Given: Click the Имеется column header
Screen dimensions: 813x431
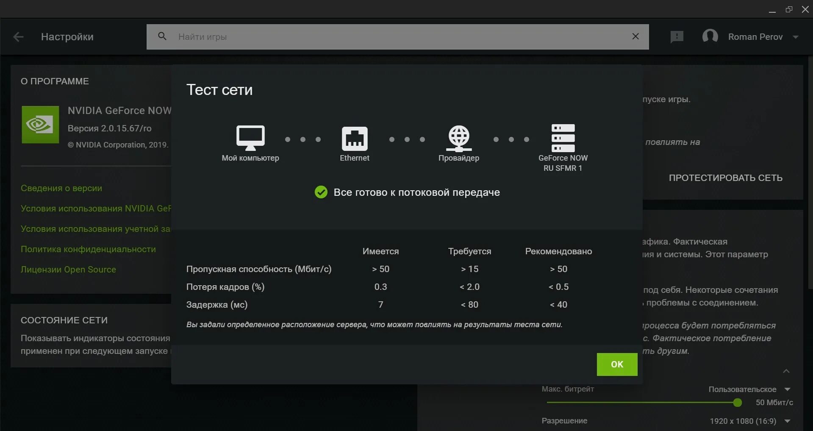Looking at the screenshot, I should click(380, 251).
